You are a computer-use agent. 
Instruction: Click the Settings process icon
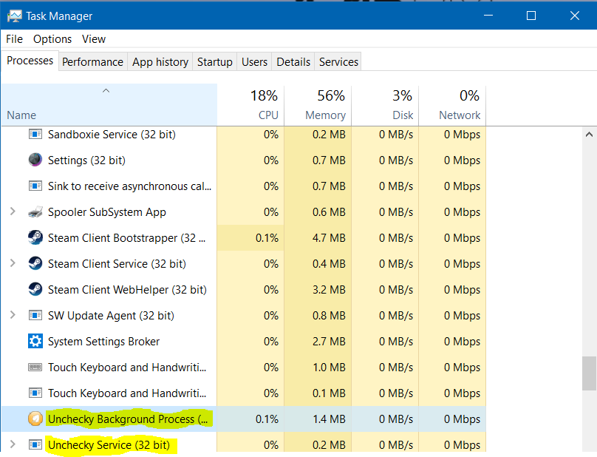[35, 160]
